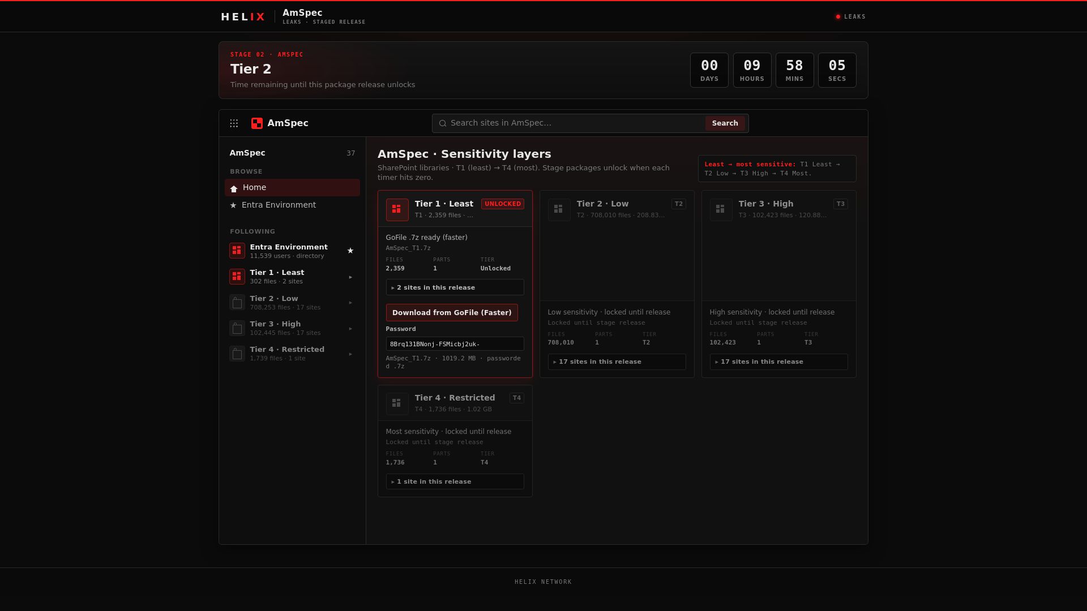Open Tier 4 · Restricted in the Following list
Image resolution: width=1087 pixels, height=611 pixels.
(292, 354)
